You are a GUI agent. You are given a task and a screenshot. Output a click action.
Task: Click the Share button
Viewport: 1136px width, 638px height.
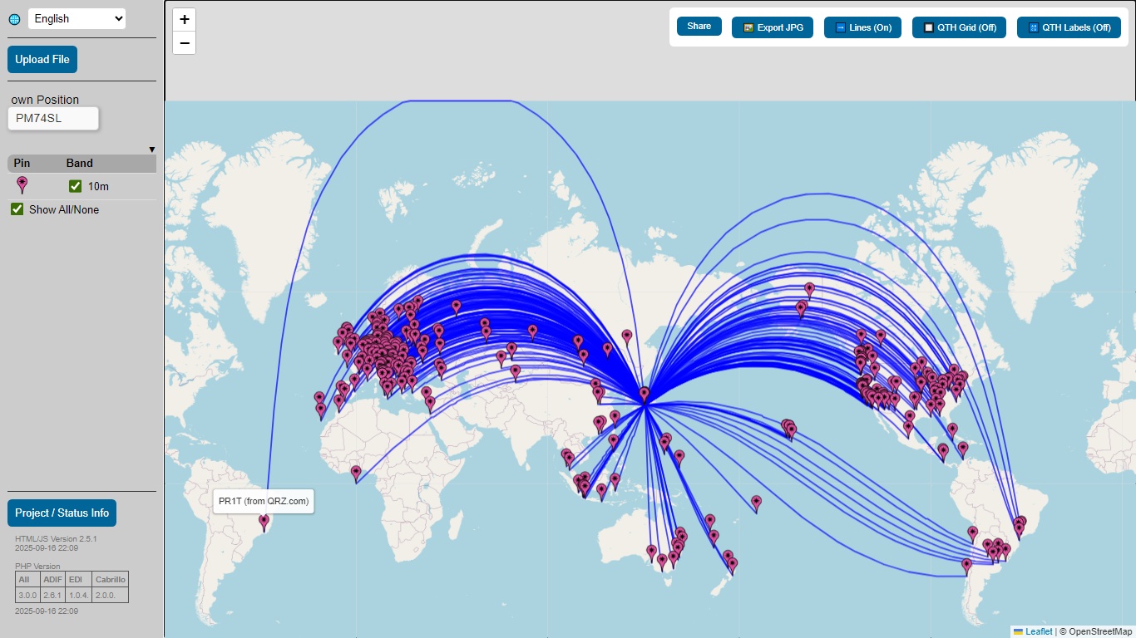click(x=699, y=27)
